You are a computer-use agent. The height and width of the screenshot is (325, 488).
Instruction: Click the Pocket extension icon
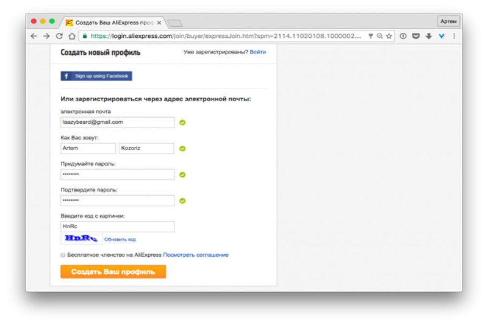pyautogui.click(x=416, y=36)
